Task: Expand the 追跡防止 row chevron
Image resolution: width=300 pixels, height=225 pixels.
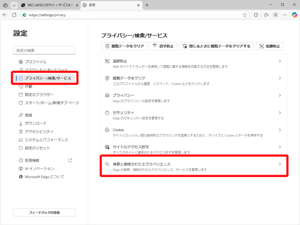Action: [x=280, y=61]
